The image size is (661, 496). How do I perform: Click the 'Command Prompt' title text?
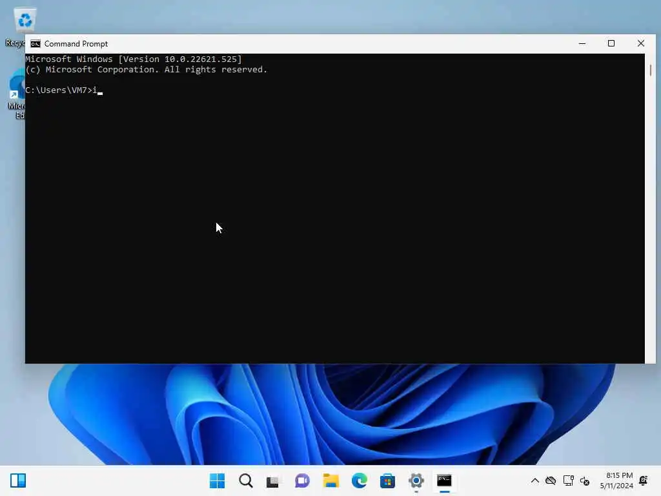point(76,44)
